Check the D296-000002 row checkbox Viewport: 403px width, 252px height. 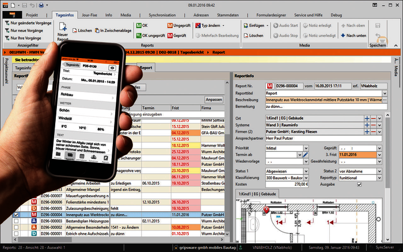tap(16, 227)
